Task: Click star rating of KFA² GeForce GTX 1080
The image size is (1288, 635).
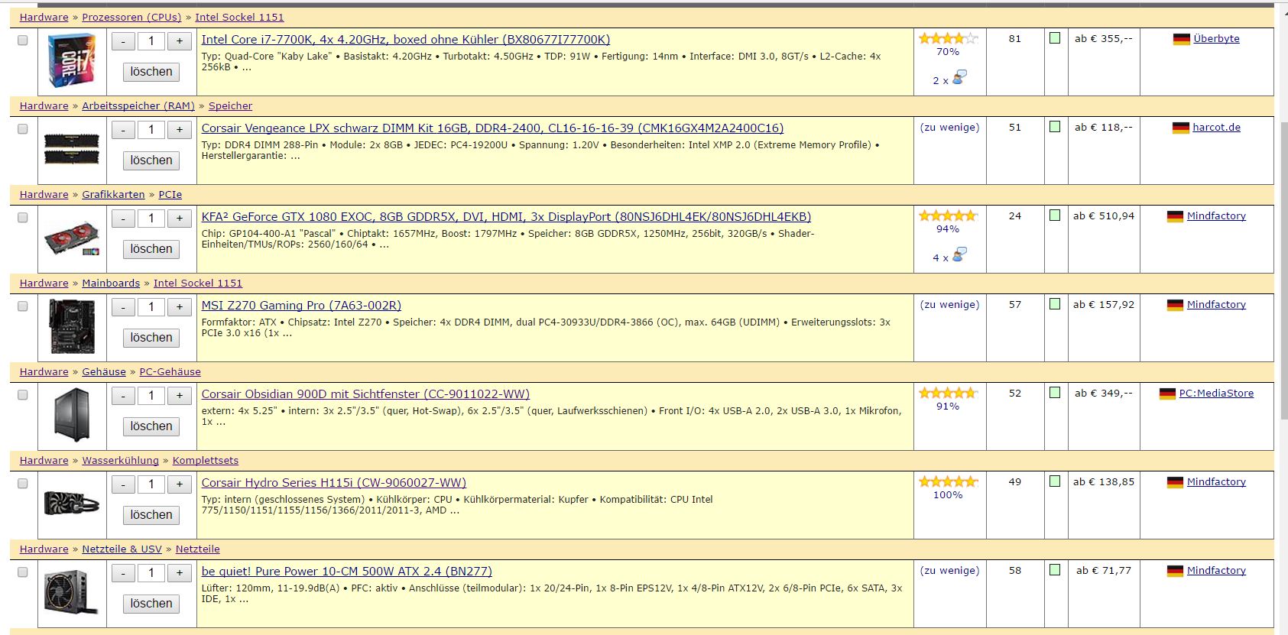Action: coord(949,215)
